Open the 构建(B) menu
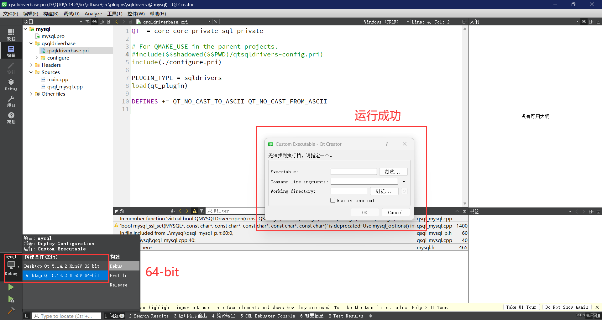The image size is (602, 320). [x=51, y=13]
